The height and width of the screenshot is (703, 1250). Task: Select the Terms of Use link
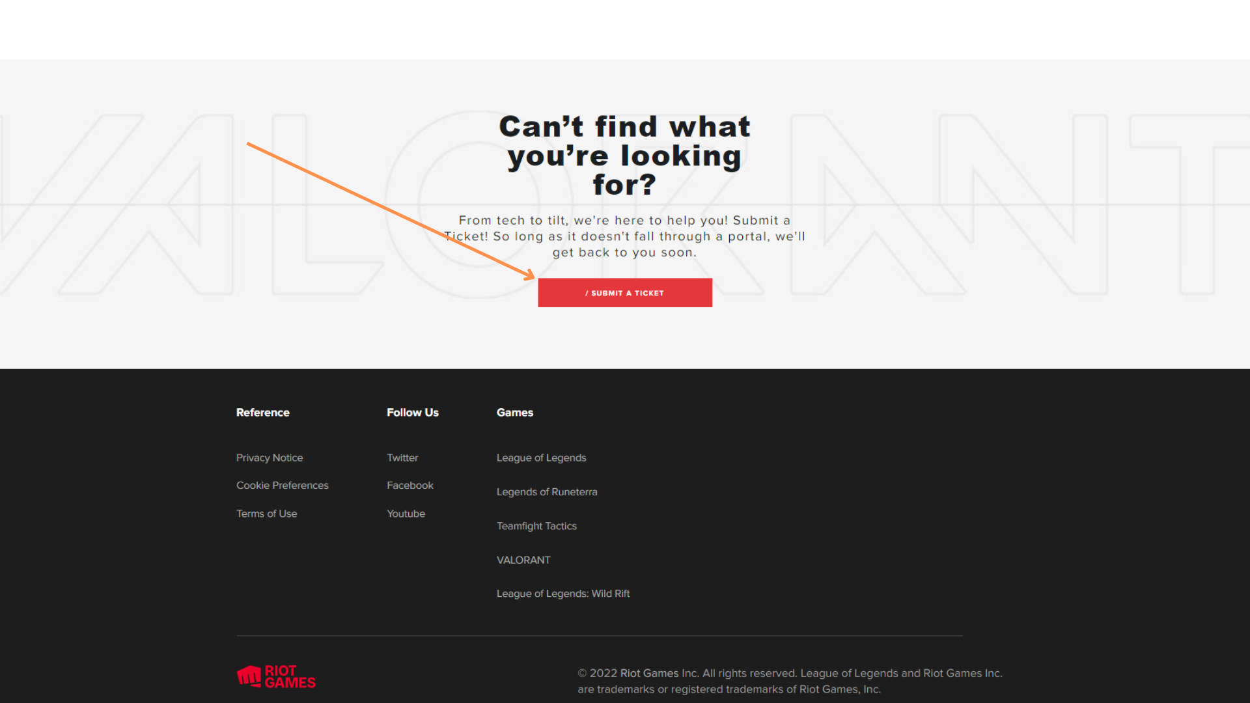click(266, 514)
